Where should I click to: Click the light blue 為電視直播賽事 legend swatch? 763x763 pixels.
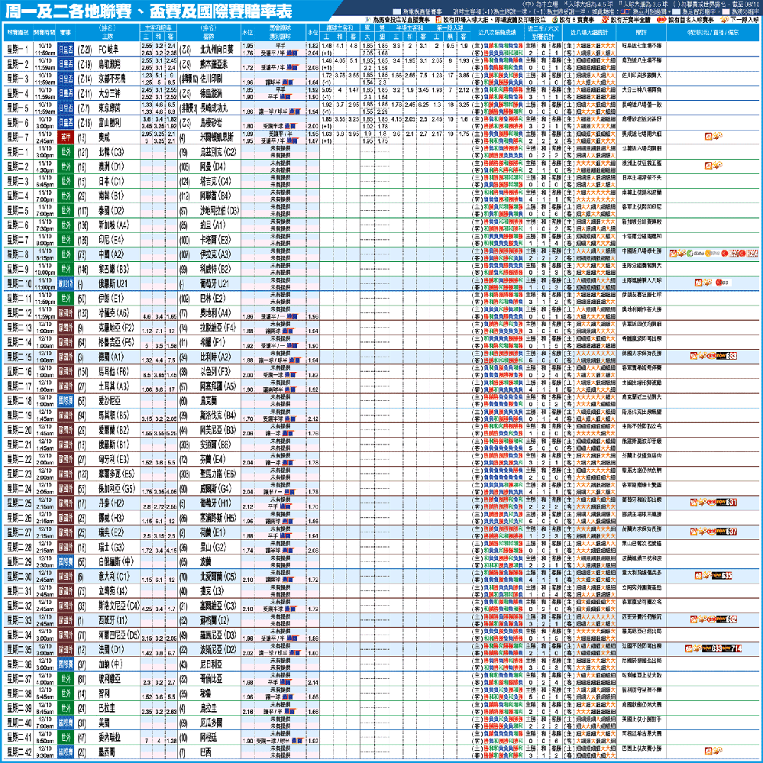point(397,11)
